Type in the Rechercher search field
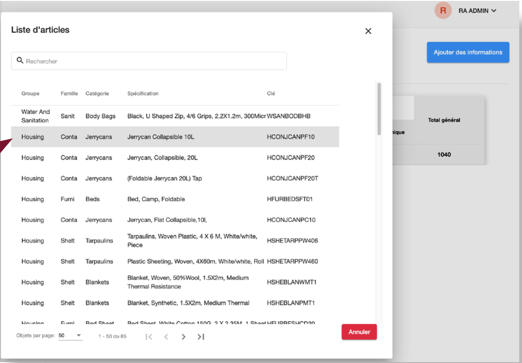 point(154,61)
